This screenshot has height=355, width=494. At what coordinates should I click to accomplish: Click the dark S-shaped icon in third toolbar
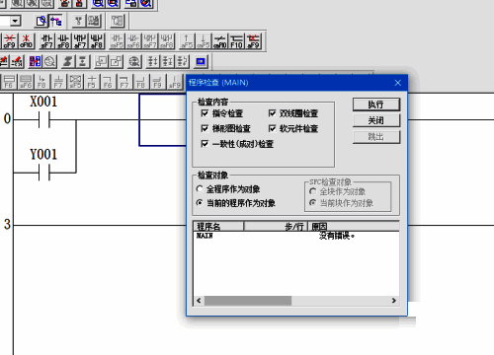pyautogui.click(x=68, y=61)
